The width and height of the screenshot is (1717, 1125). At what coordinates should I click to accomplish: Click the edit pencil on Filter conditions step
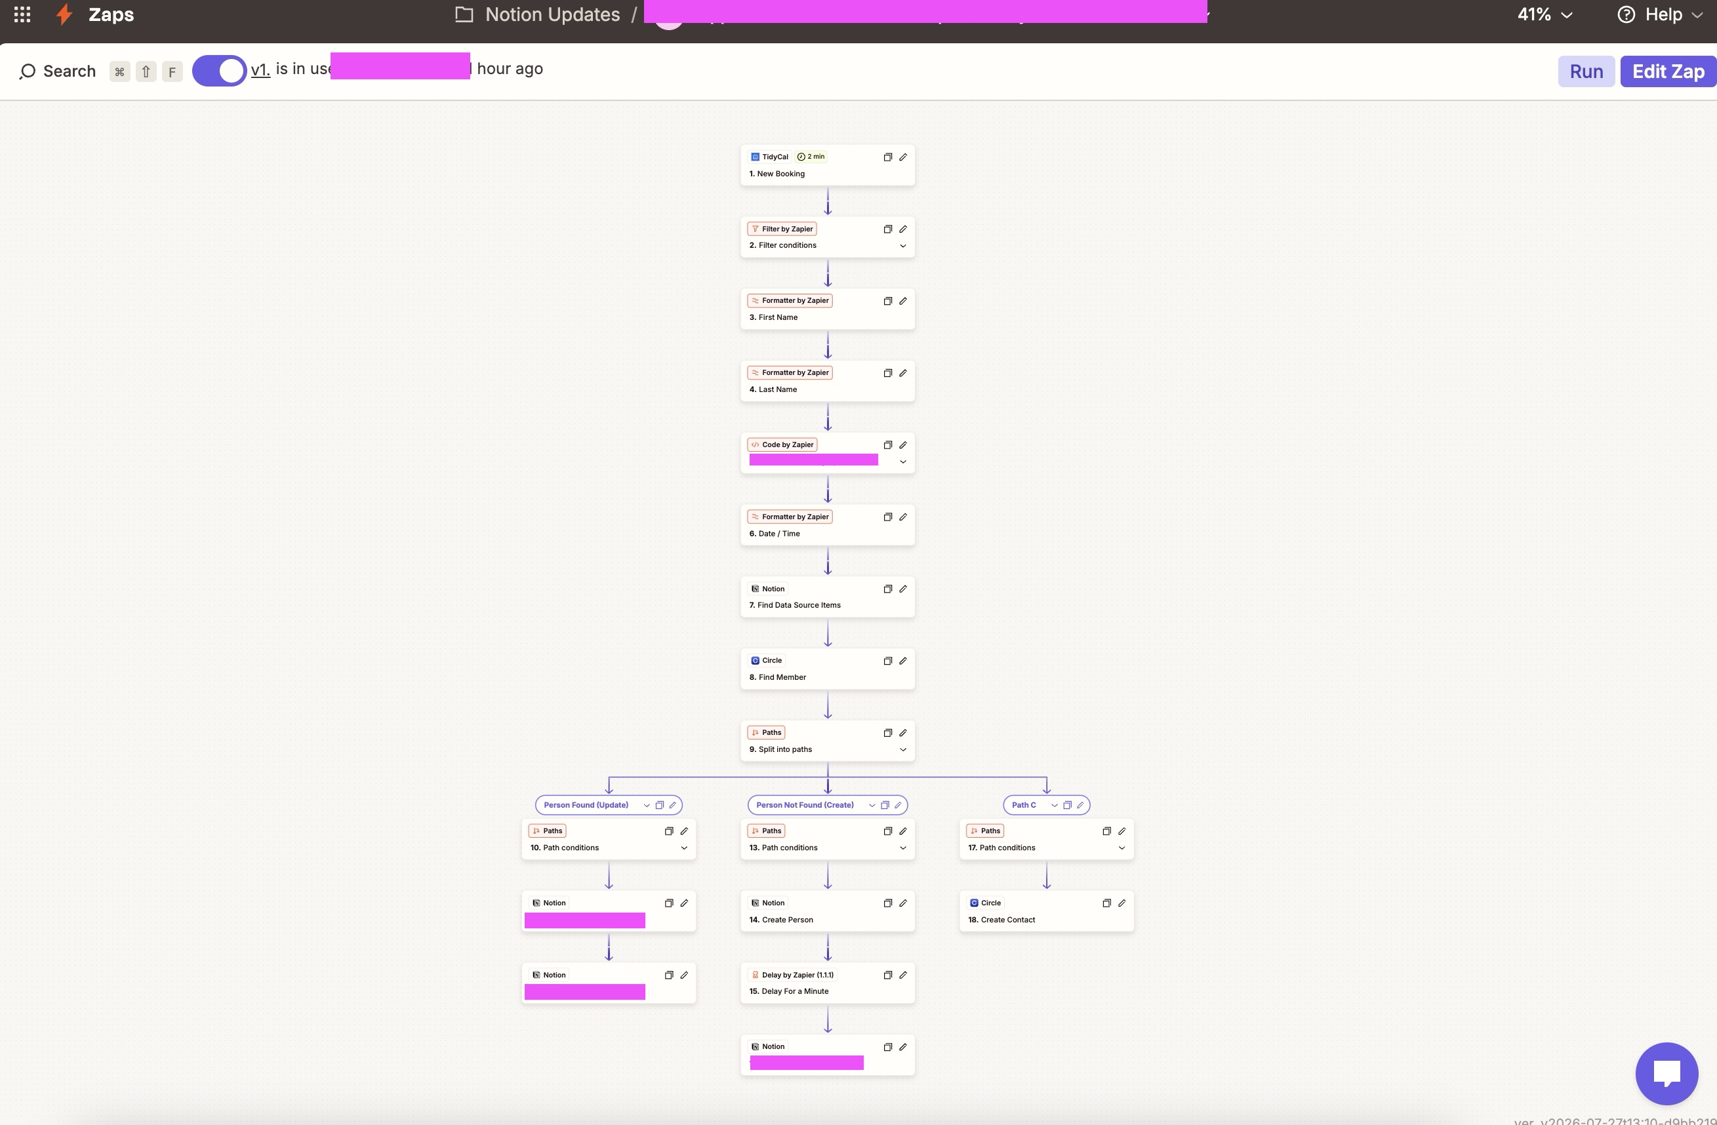click(902, 229)
